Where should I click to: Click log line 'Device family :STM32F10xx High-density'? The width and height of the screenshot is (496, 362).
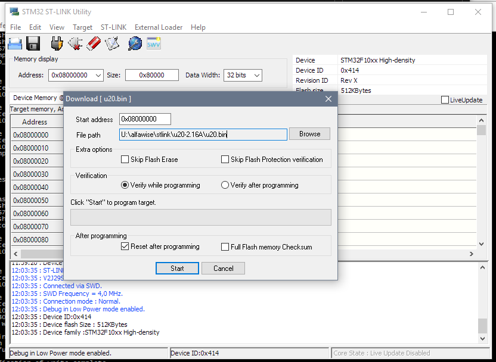click(x=85, y=332)
